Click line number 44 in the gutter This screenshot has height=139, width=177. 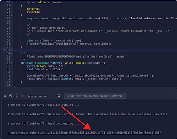point(8,85)
